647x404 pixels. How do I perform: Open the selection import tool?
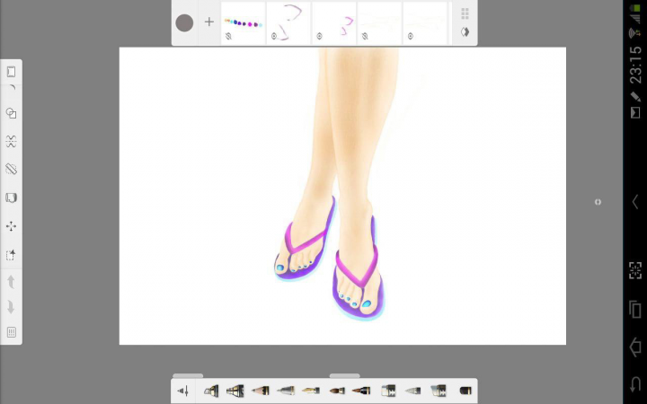11,255
